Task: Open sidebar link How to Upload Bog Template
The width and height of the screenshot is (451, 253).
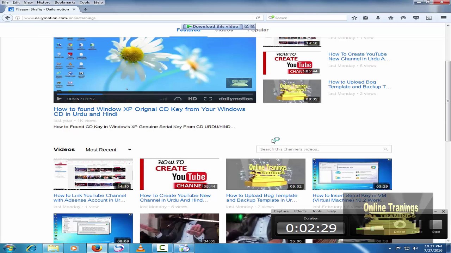Action: coord(359,84)
